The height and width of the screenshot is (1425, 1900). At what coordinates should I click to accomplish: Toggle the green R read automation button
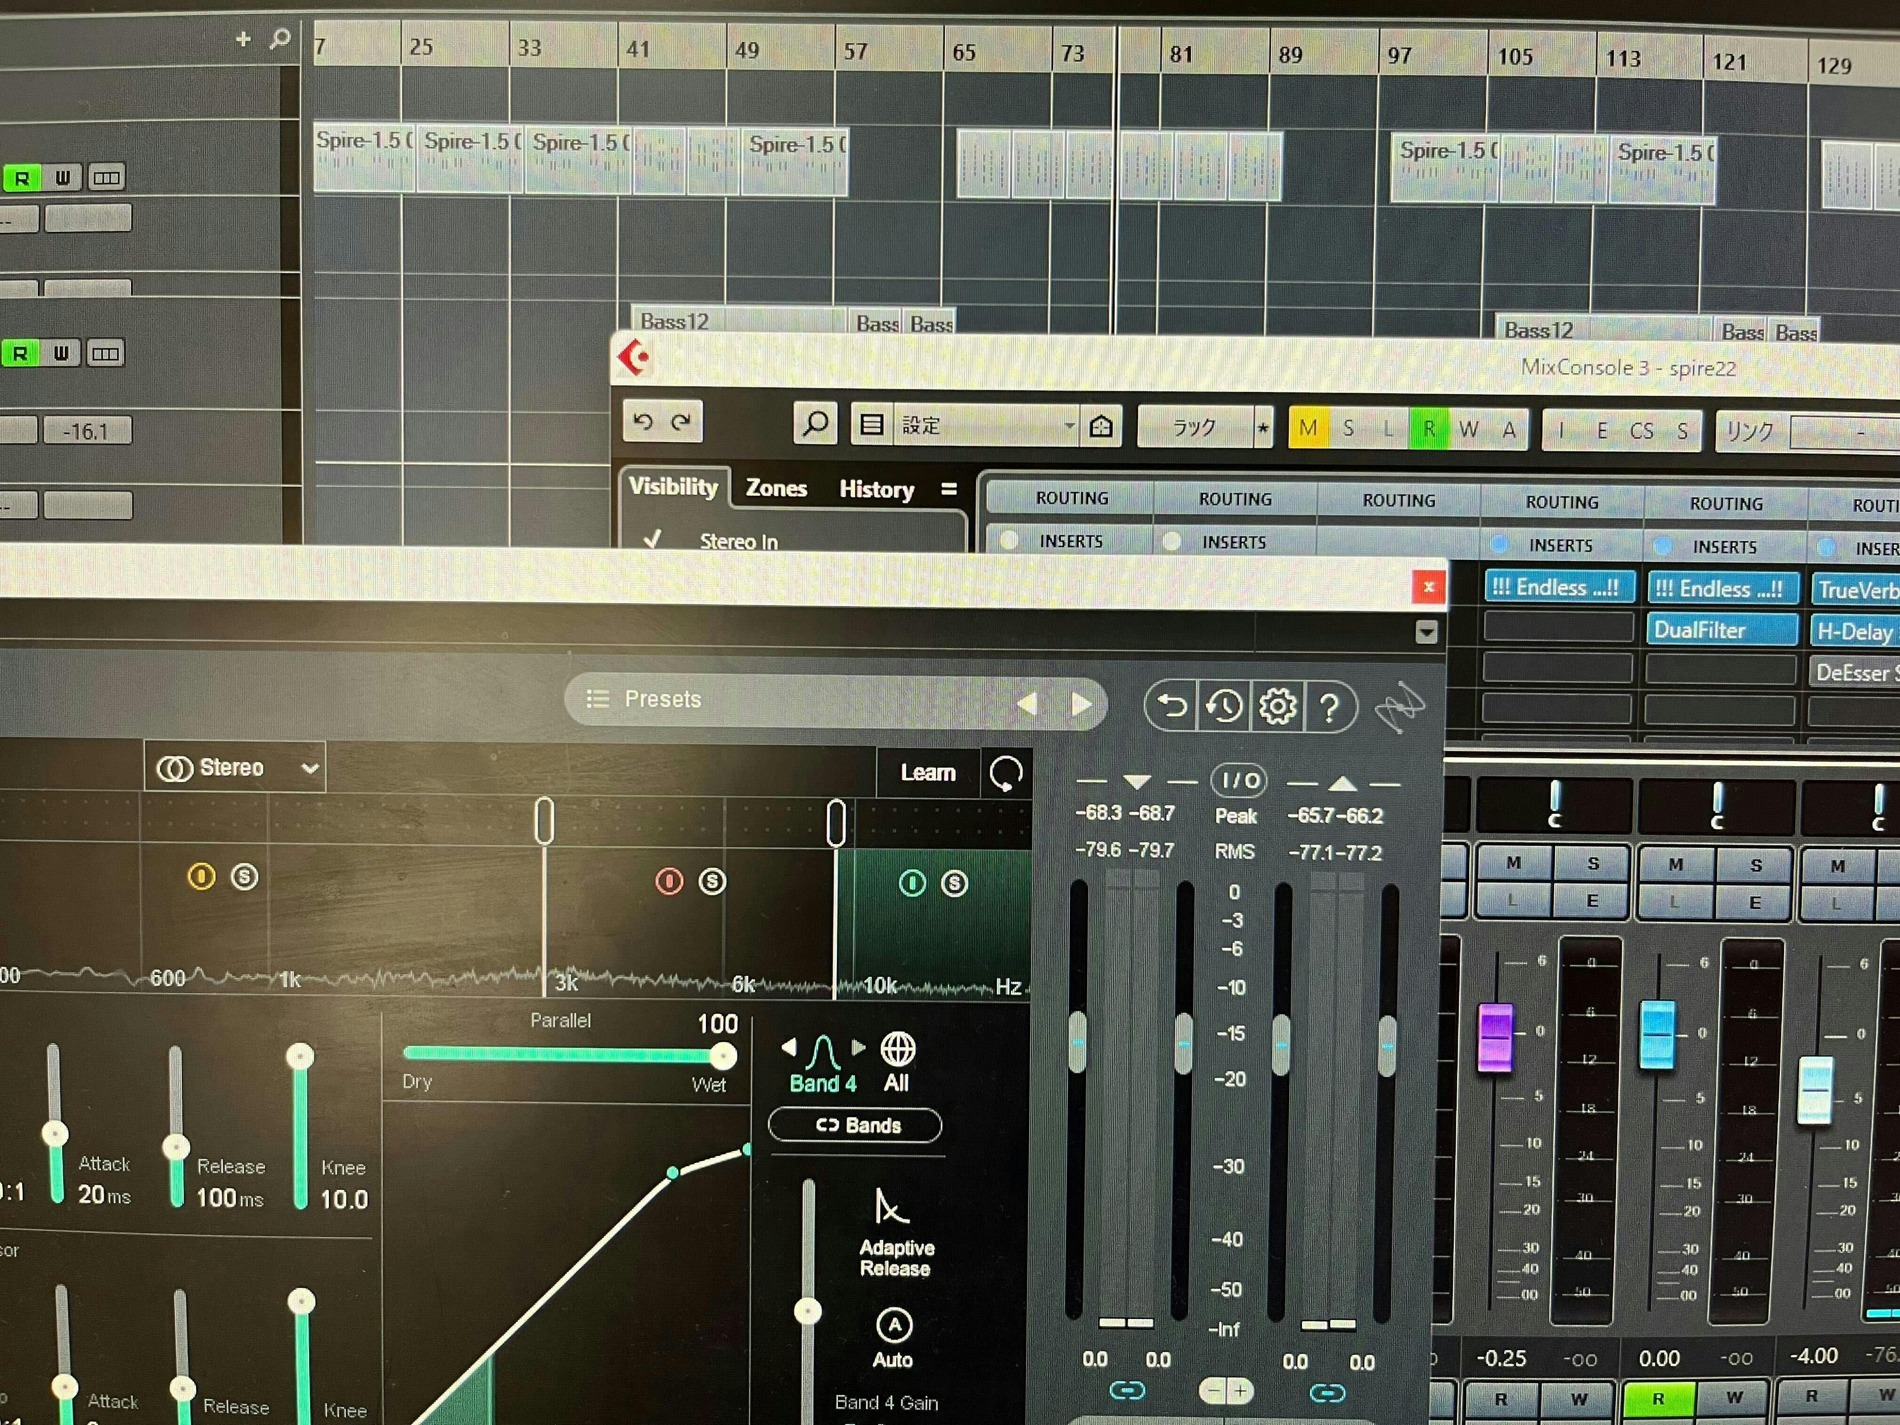pyautogui.click(x=1429, y=429)
